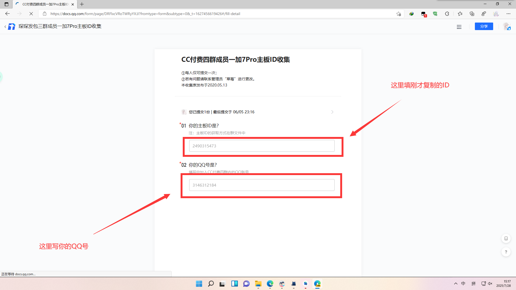Expand the 您已提交1份 submission record

257,112
